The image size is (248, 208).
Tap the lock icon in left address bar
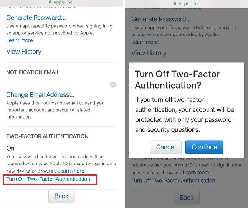point(50,2)
